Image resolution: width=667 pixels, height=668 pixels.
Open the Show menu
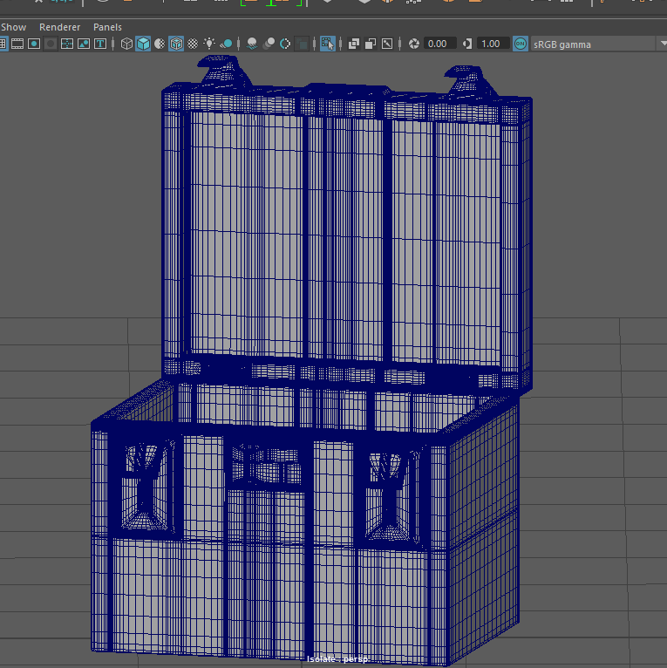pos(14,27)
